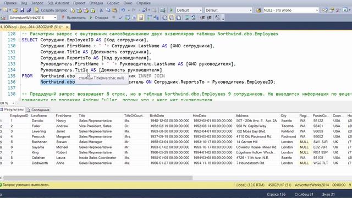The image size is (352, 198).
Task: Open query options icon
Action: pos(134,18)
